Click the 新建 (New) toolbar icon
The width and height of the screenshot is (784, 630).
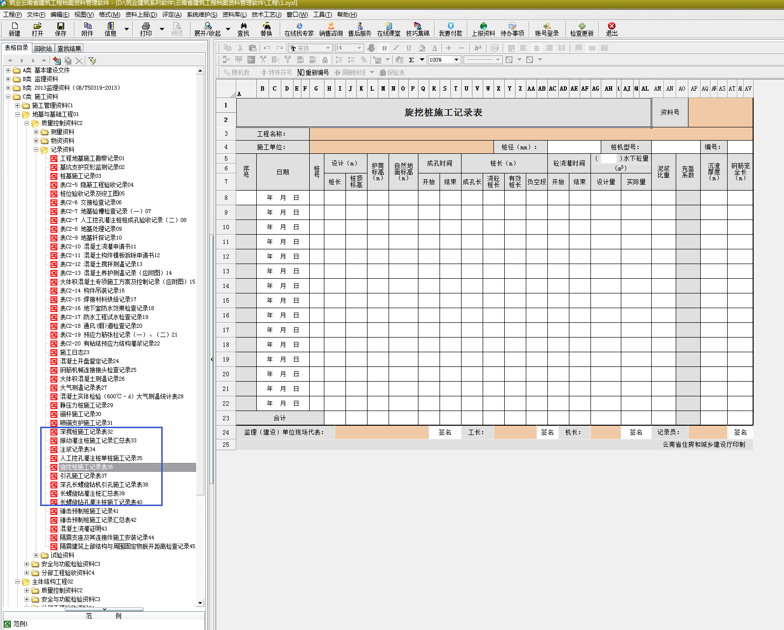click(x=15, y=29)
